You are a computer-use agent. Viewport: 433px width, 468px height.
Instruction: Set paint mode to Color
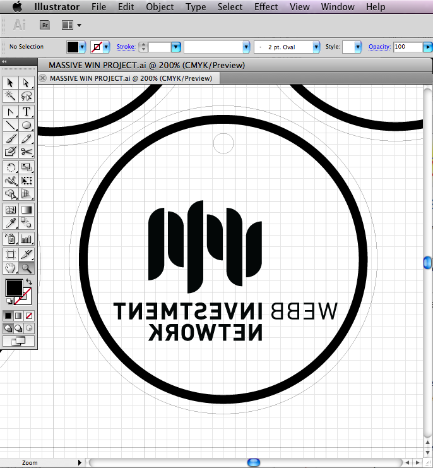[8, 316]
